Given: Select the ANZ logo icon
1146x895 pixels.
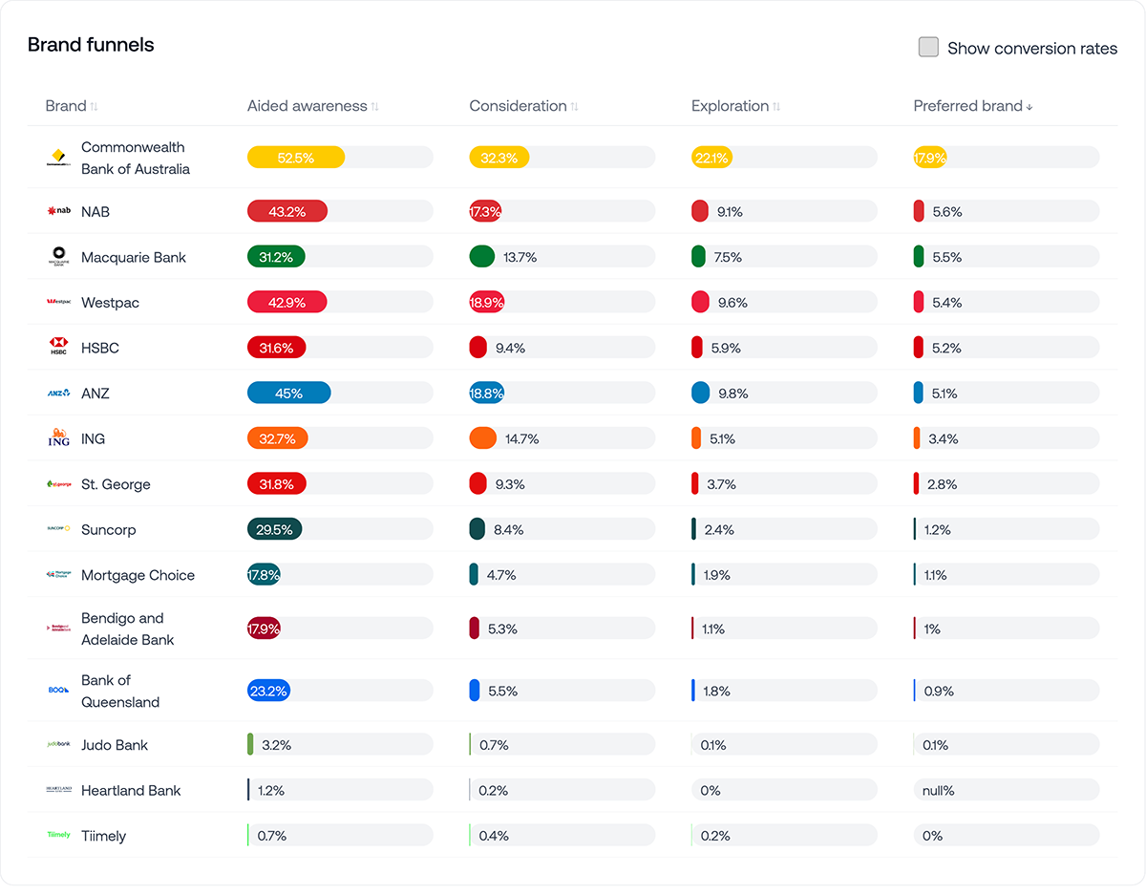Looking at the screenshot, I should 58,393.
